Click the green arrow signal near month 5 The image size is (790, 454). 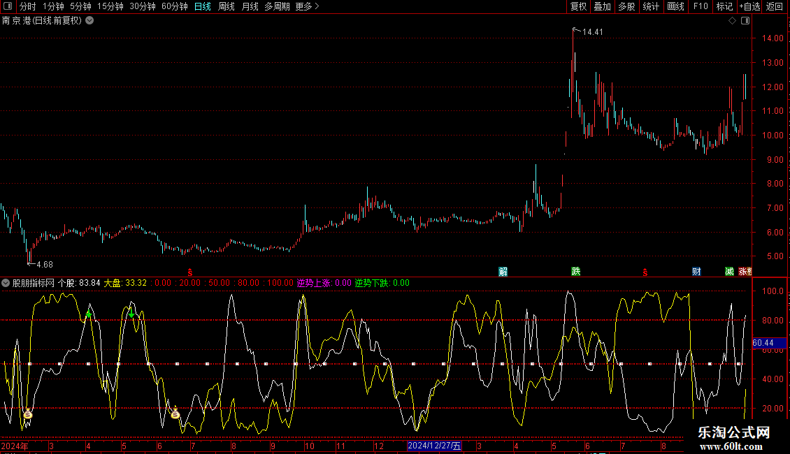coord(131,314)
